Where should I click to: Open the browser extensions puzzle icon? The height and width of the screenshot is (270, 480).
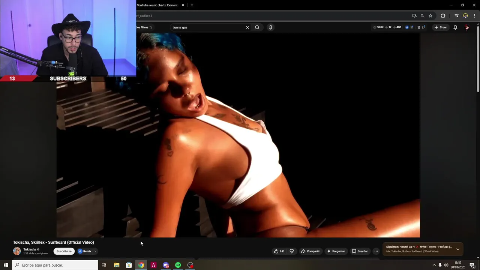(443, 16)
